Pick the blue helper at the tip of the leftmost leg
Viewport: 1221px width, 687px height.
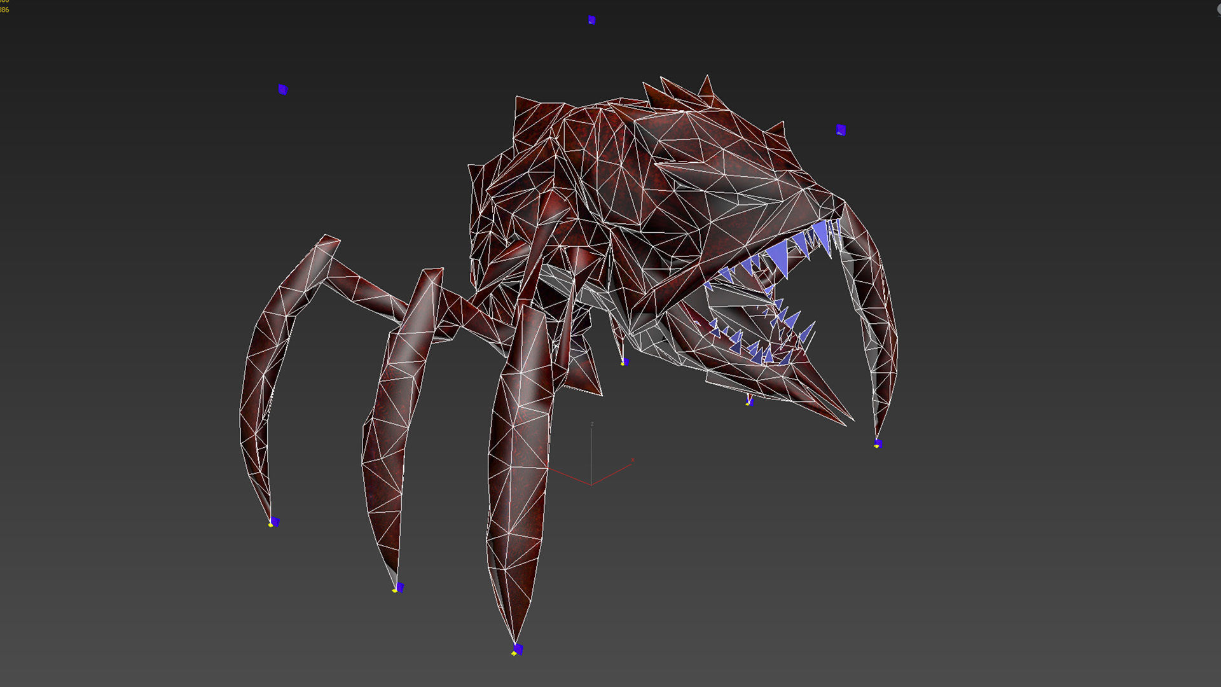click(x=273, y=522)
